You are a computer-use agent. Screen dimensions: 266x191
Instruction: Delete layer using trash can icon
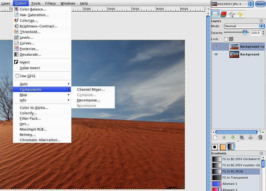coord(260,137)
